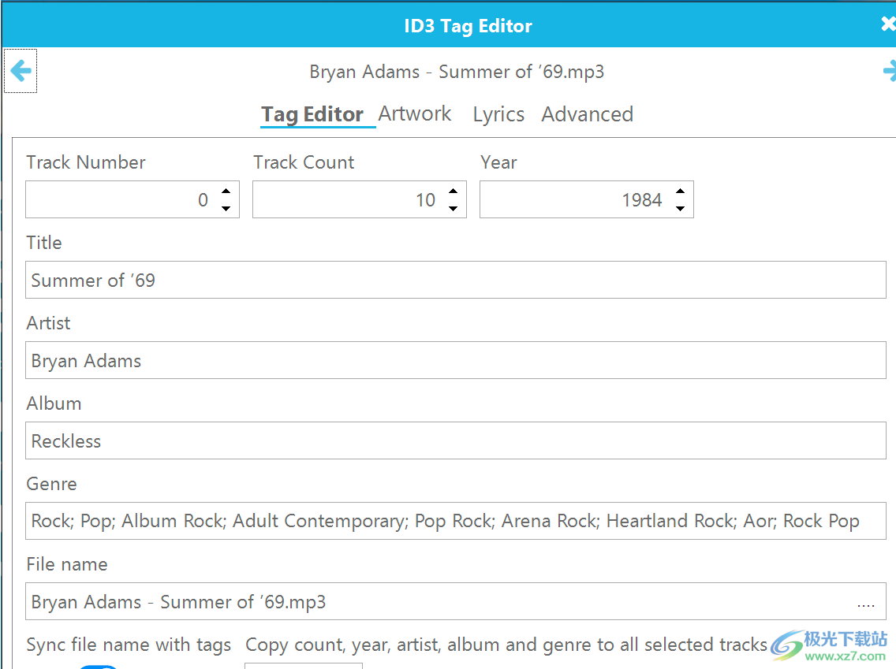The width and height of the screenshot is (896, 669).
Task: Go to next track with right arrow
Action: tap(889, 71)
